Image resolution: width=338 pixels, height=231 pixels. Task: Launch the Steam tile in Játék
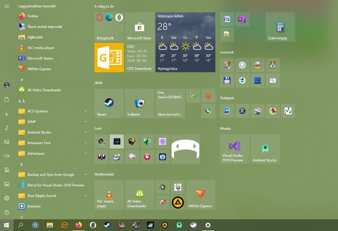coord(109,103)
